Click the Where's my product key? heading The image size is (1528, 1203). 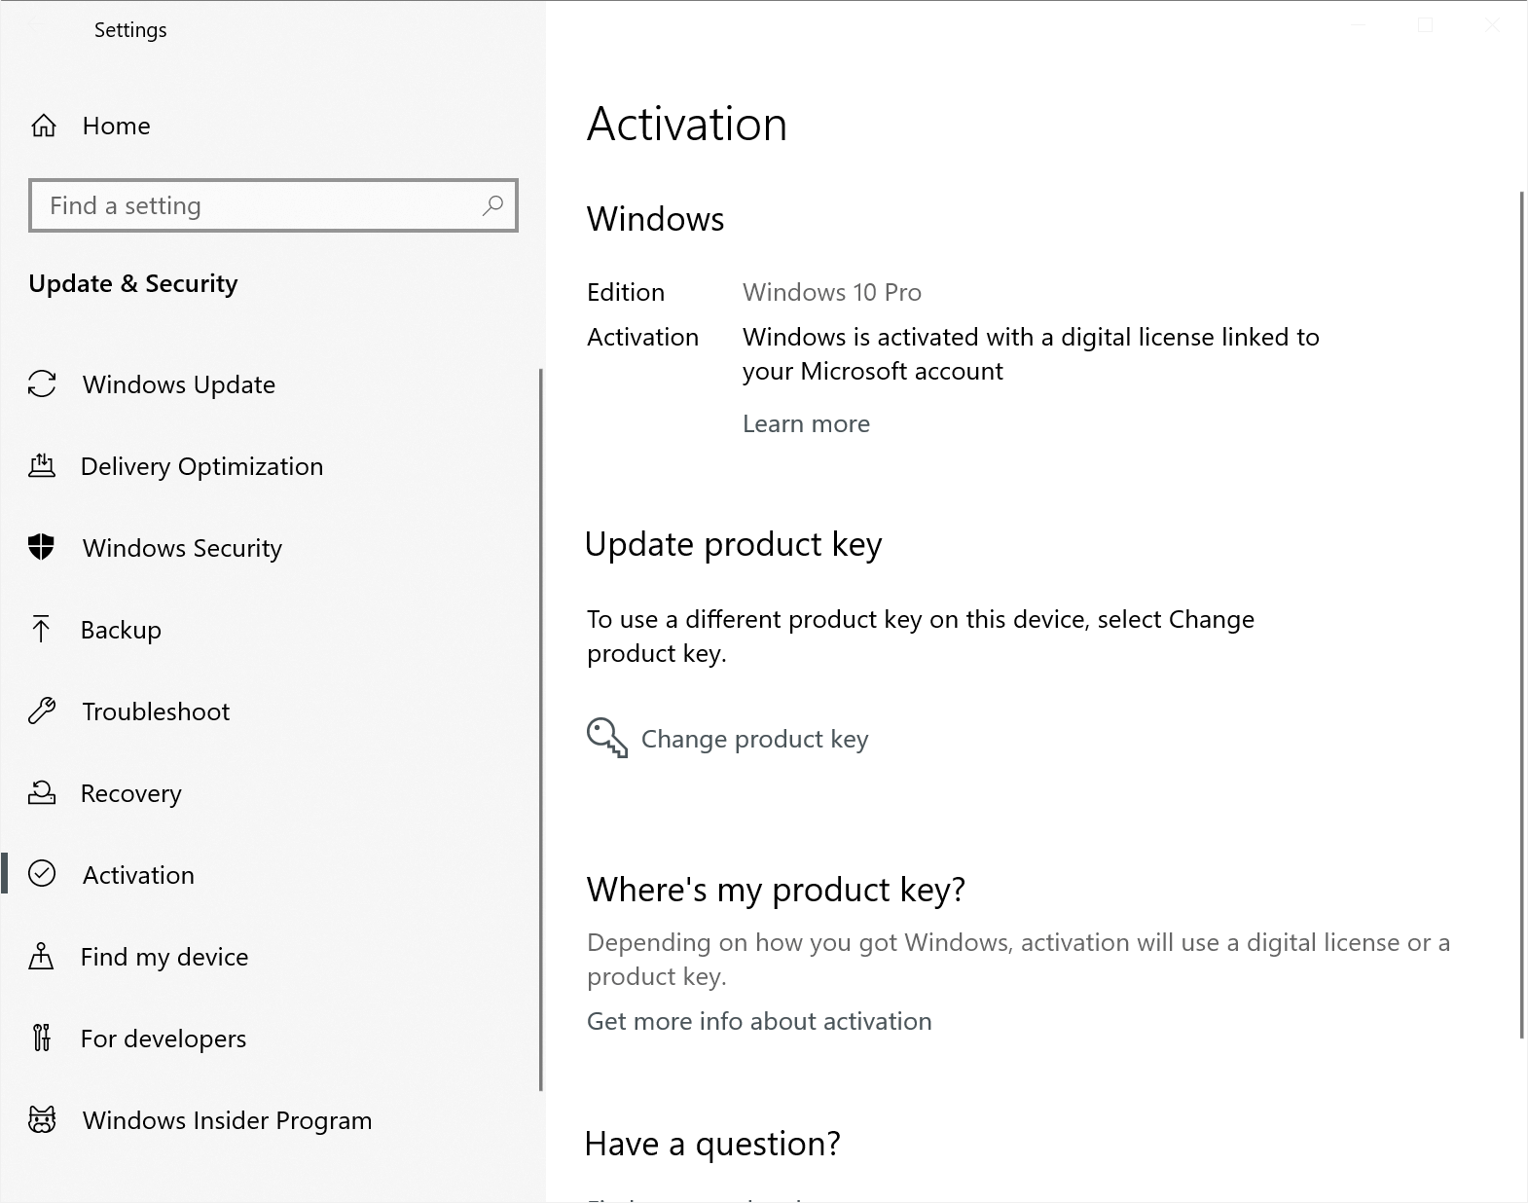(x=776, y=890)
